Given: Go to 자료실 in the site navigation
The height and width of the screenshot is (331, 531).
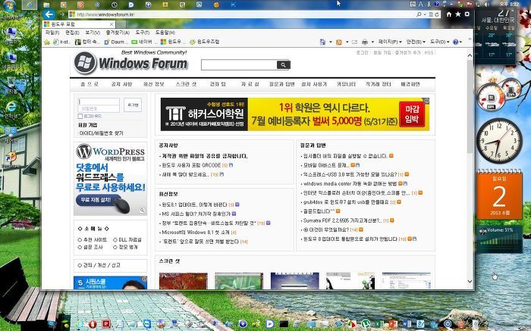Looking at the screenshot, I should 250,84.
